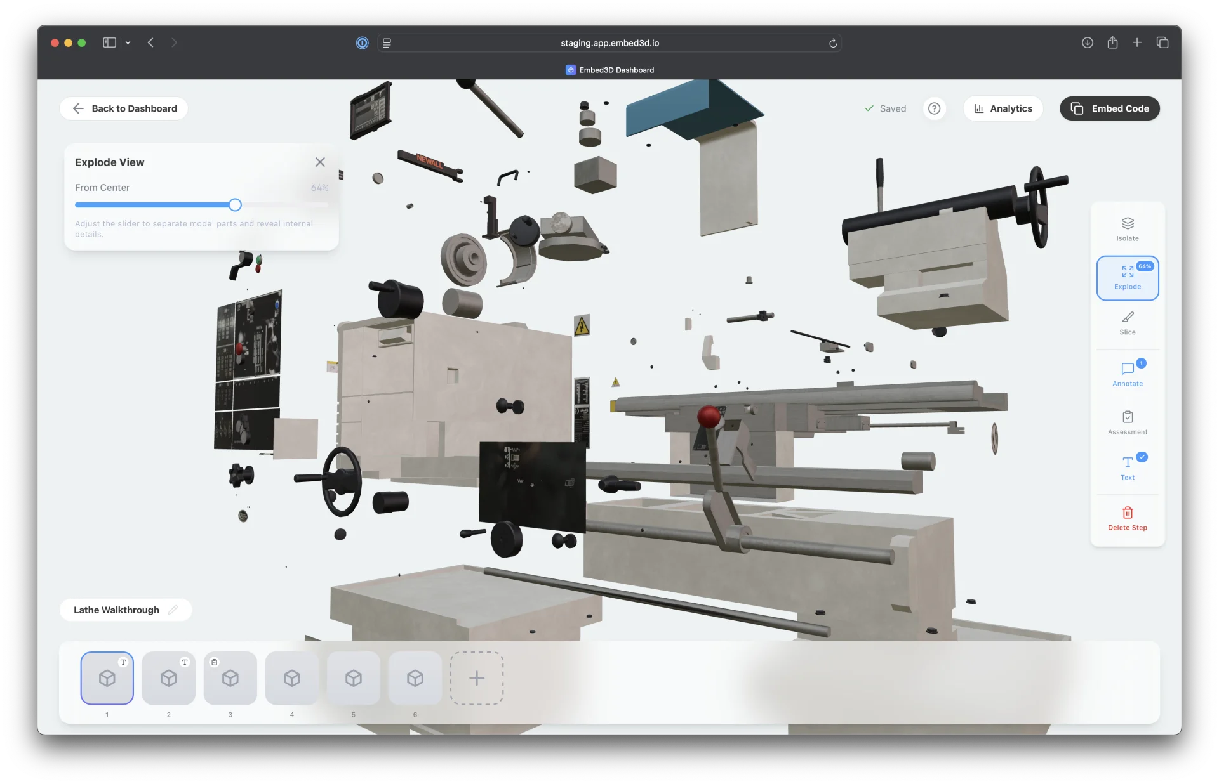Select step 3 in the walkthrough timeline

[x=229, y=678]
